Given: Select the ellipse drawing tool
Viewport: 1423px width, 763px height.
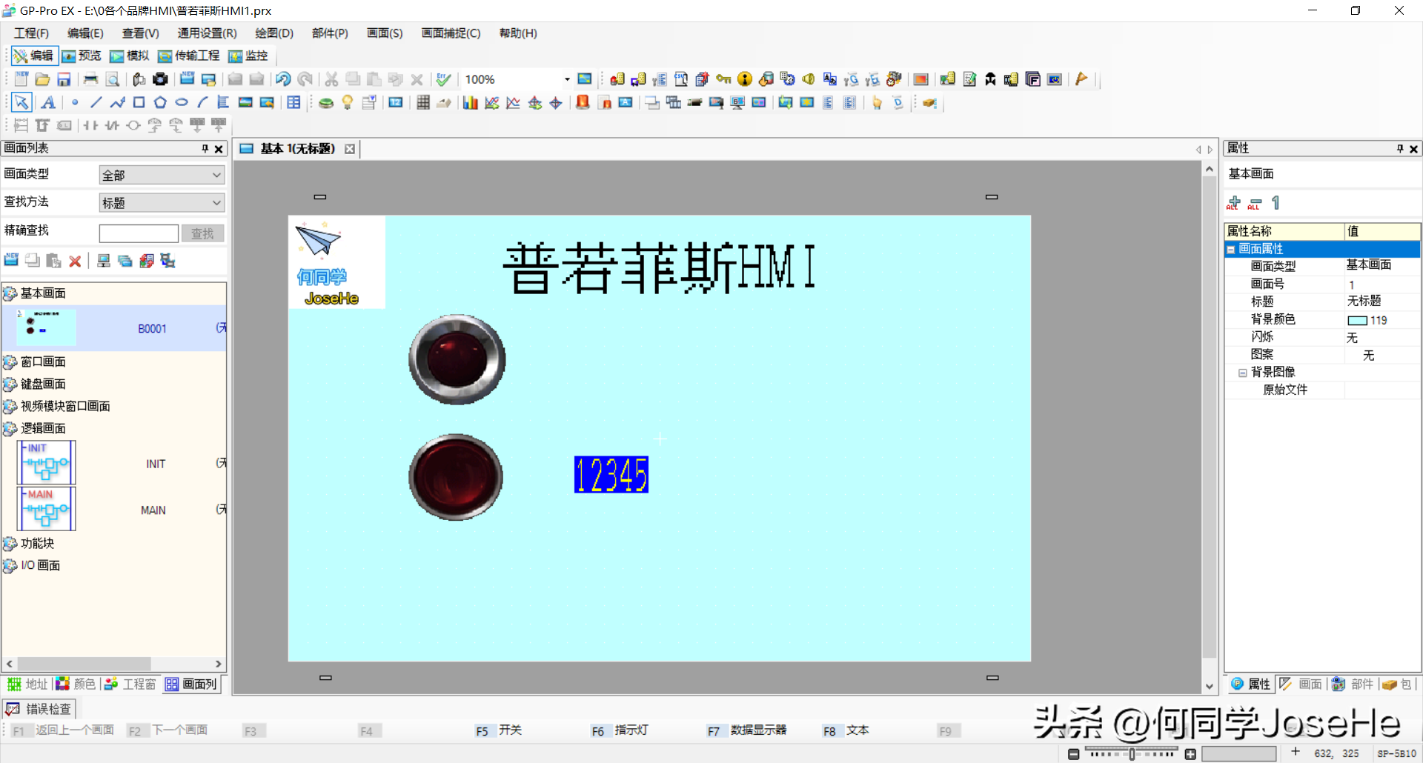Looking at the screenshot, I should point(182,103).
